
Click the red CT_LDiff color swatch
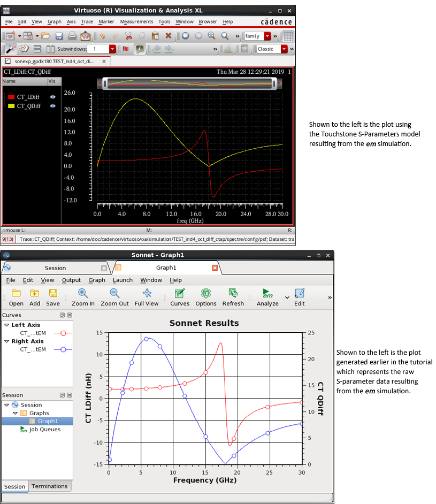(x=11, y=97)
